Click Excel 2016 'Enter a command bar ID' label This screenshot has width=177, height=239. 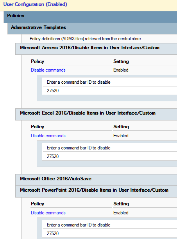79,148
